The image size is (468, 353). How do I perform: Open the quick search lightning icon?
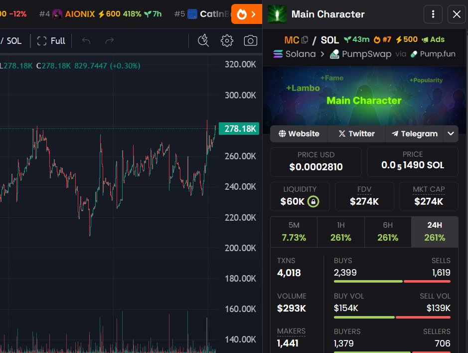tap(203, 40)
